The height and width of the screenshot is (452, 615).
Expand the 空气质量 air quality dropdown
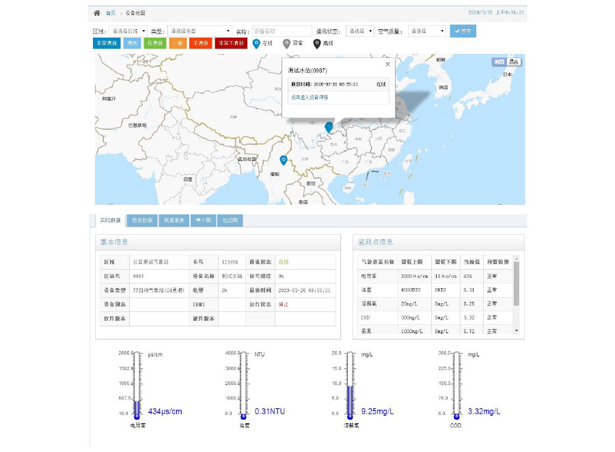427,31
